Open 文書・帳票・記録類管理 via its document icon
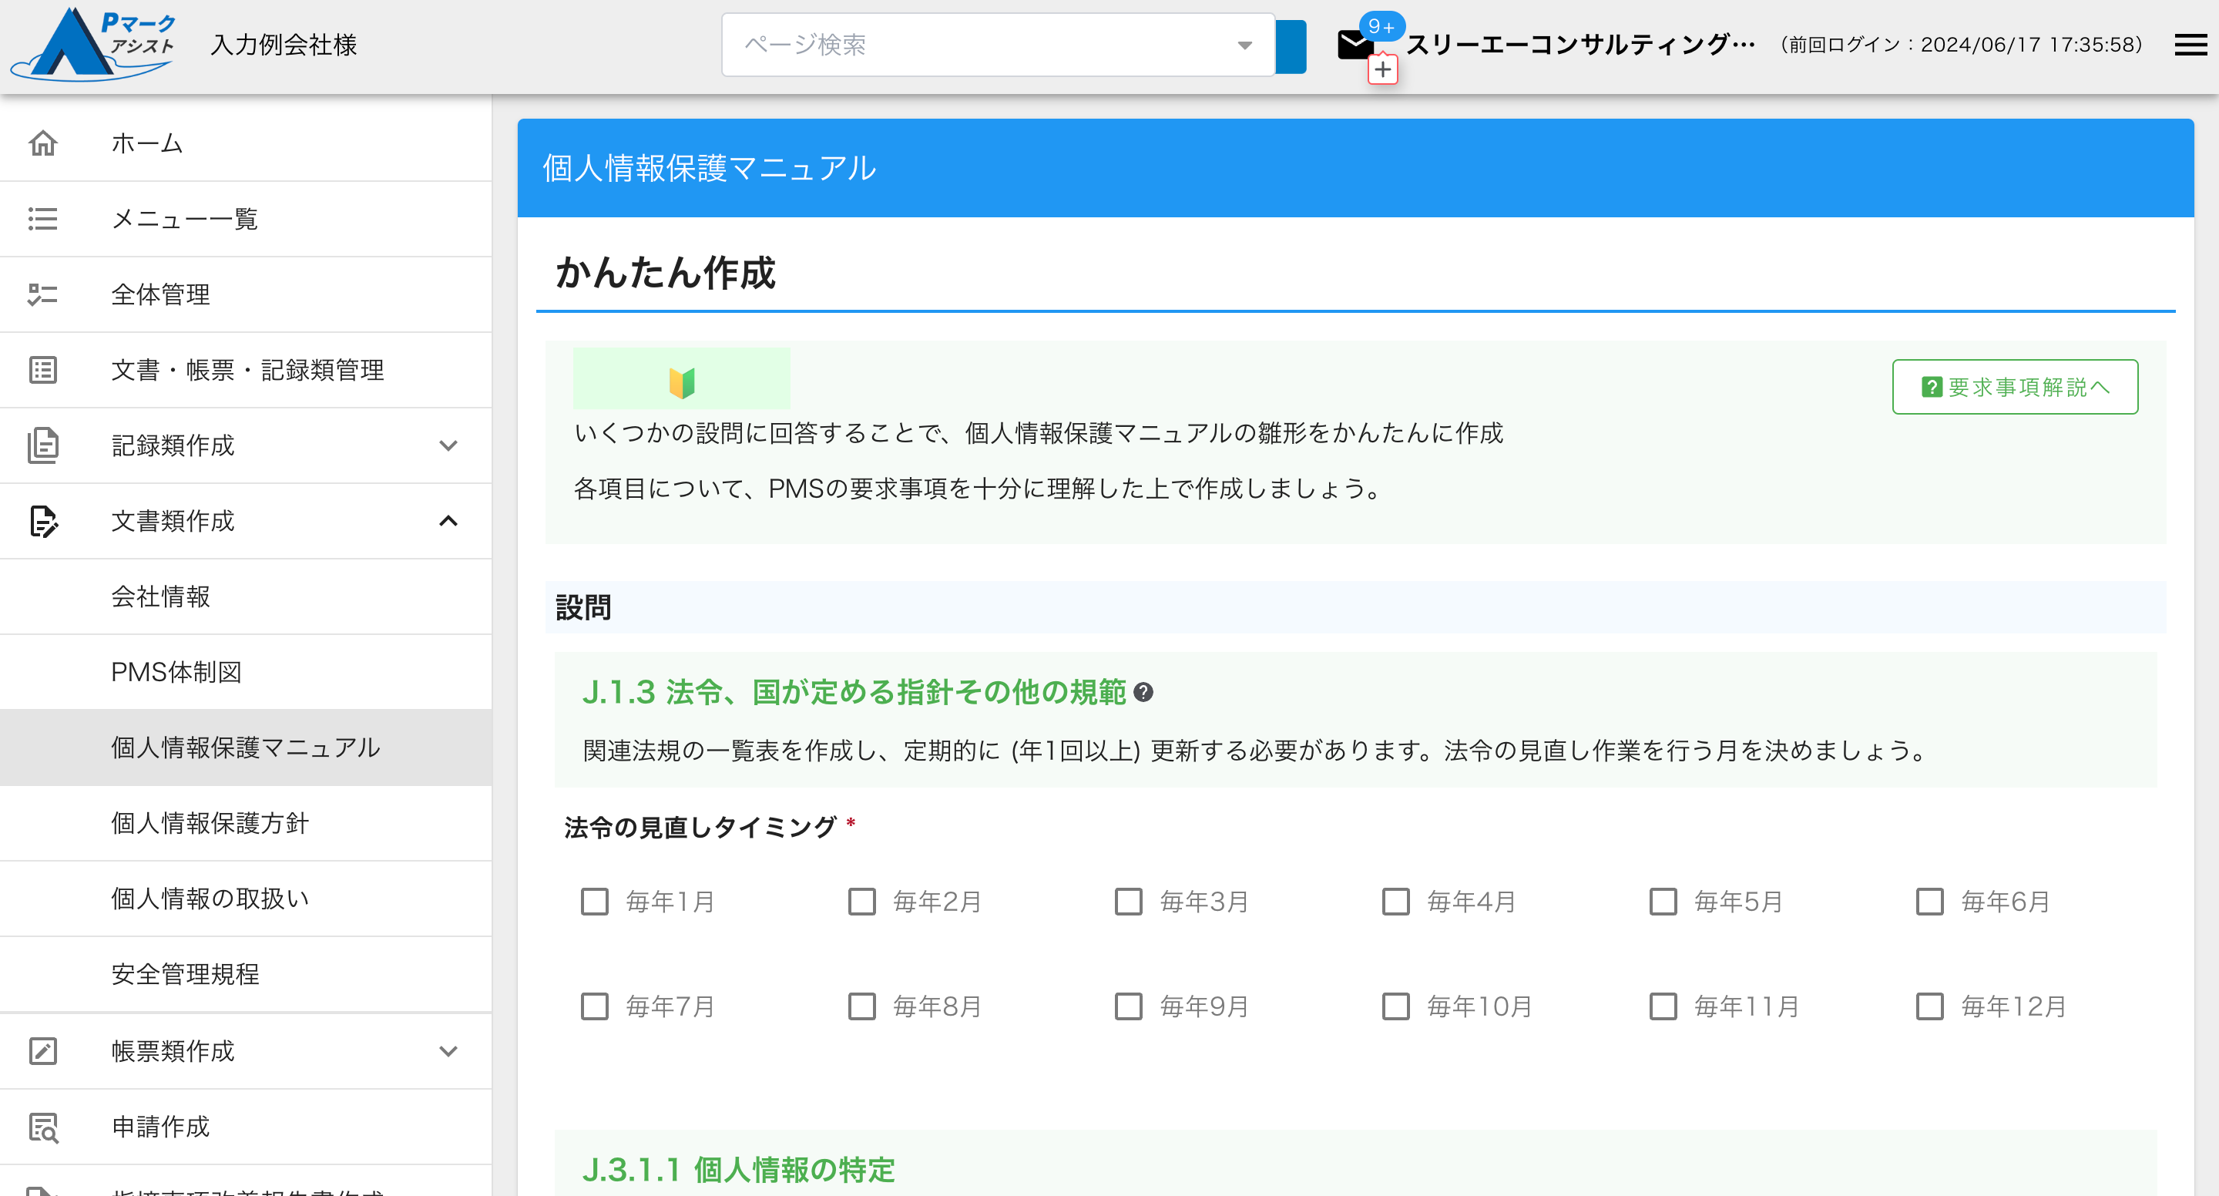The image size is (2219, 1196). 42,370
